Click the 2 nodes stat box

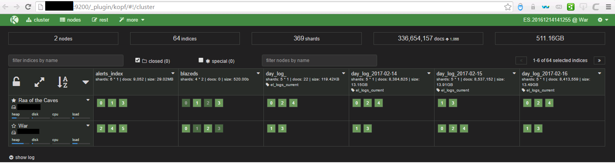tap(63, 38)
